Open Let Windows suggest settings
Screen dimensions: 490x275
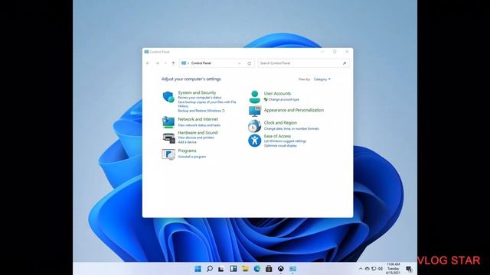tap(285, 141)
